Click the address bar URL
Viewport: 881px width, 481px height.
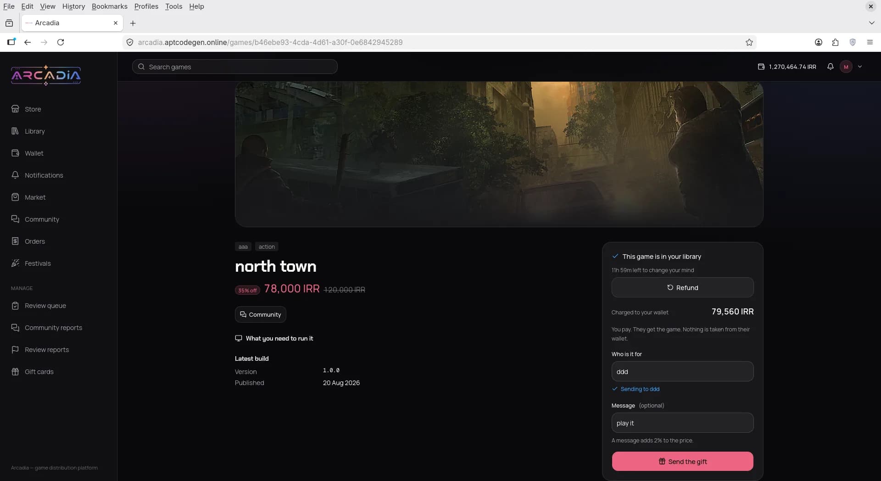click(270, 42)
